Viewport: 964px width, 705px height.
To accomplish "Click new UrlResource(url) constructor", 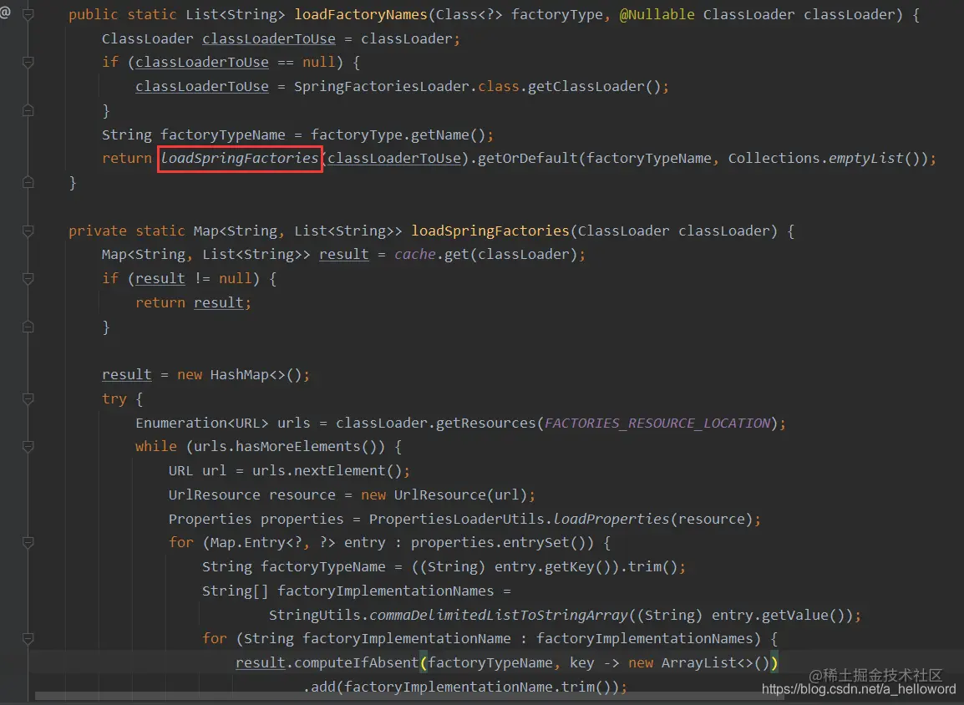I will pyautogui.click(x=444, y=495).
